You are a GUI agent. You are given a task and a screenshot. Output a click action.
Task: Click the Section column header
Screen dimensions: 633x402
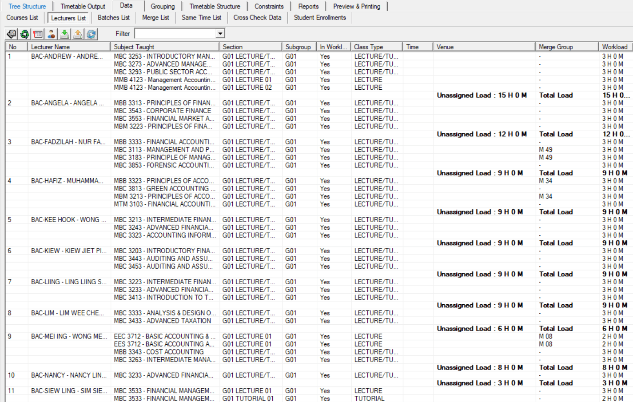tap(251, 47)
